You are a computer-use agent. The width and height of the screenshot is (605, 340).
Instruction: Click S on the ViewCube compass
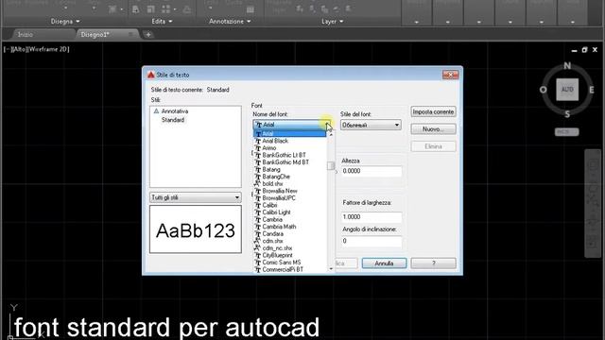click(x=567, y=114)
